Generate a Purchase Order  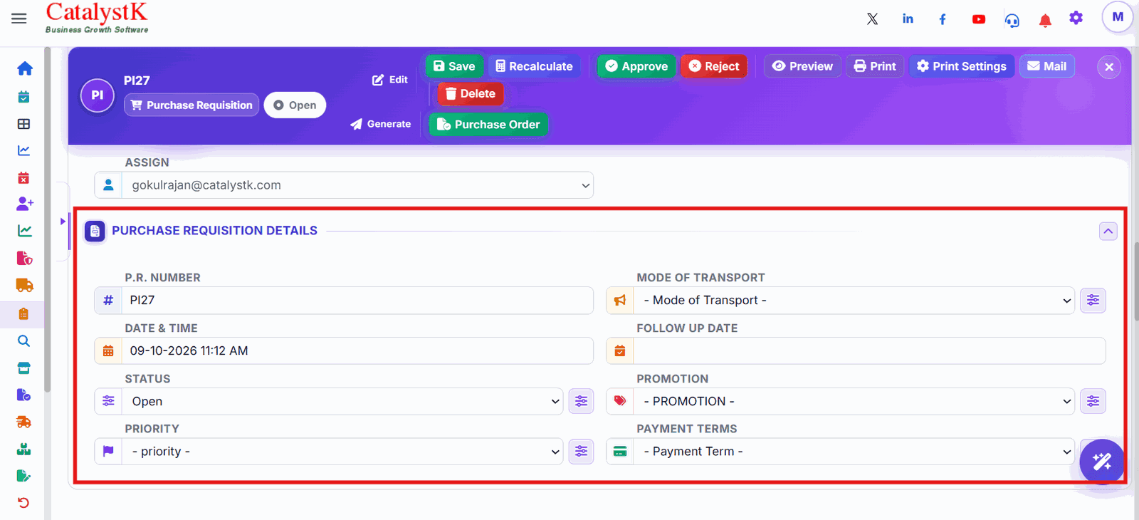[488, 124]
